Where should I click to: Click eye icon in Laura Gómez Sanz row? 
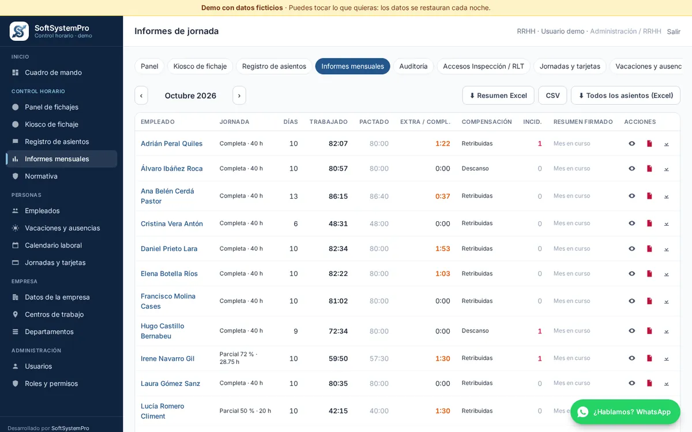point(632,383)
